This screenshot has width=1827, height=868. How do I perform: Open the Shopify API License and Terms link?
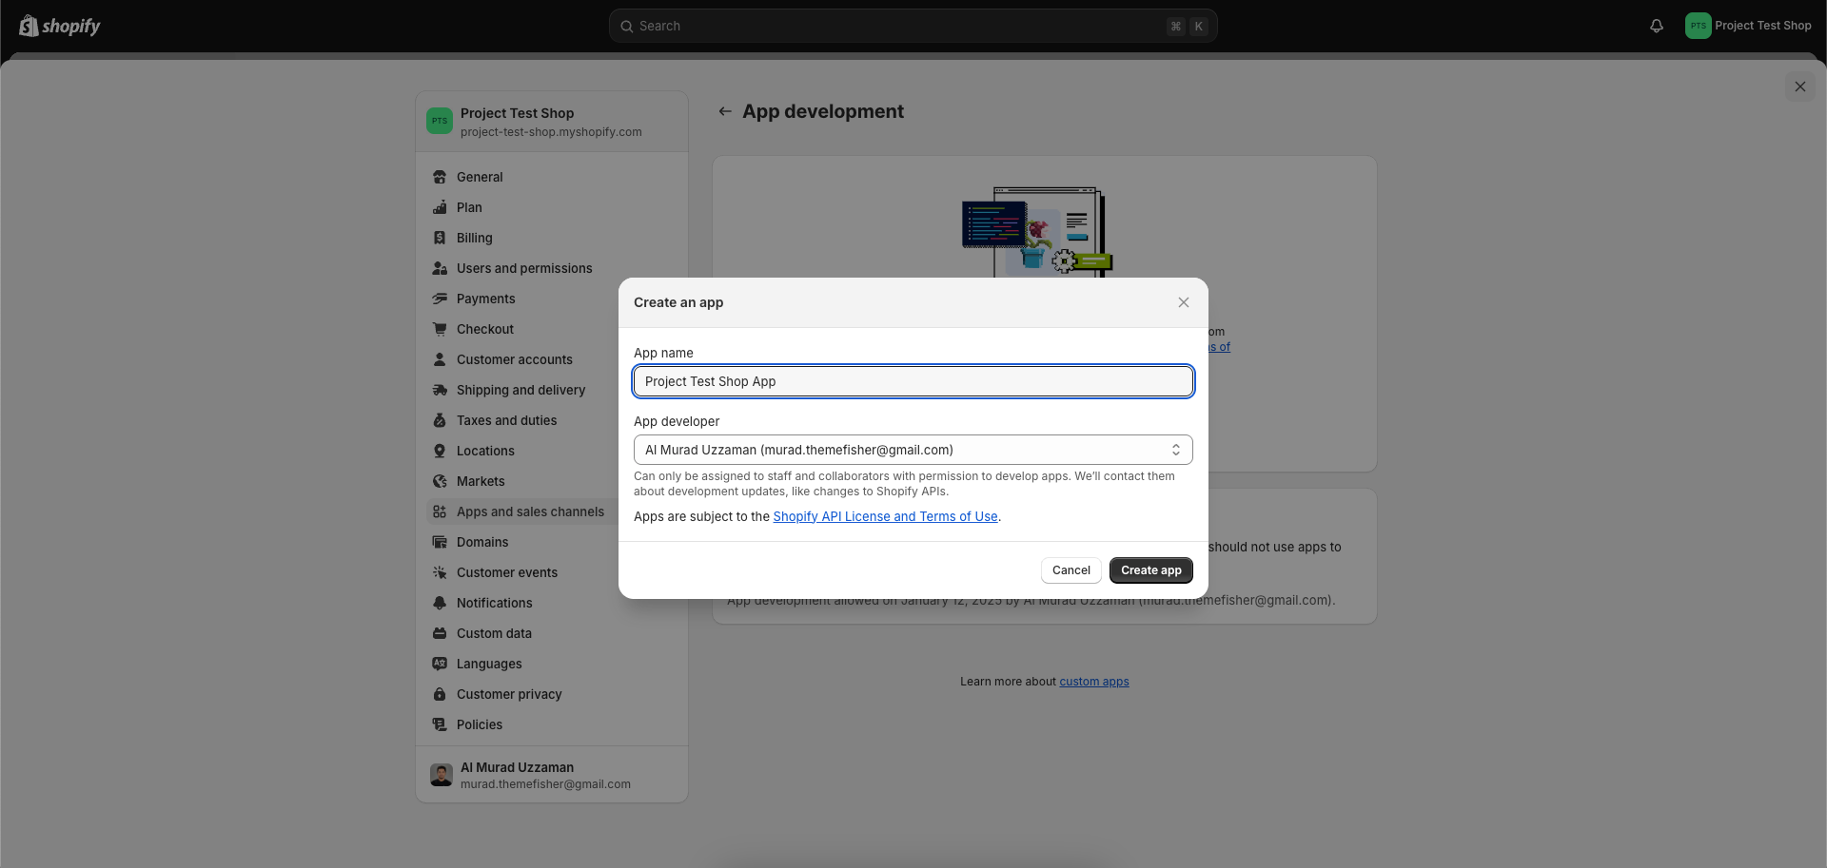(x=884, y=516)
